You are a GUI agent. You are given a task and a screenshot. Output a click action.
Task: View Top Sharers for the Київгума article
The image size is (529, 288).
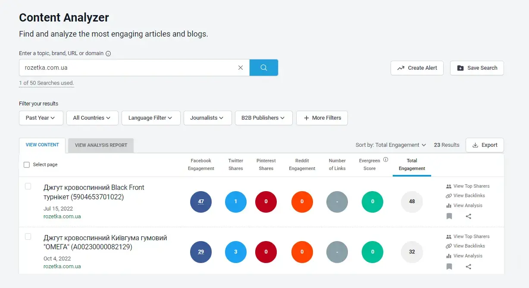(468, 237)
